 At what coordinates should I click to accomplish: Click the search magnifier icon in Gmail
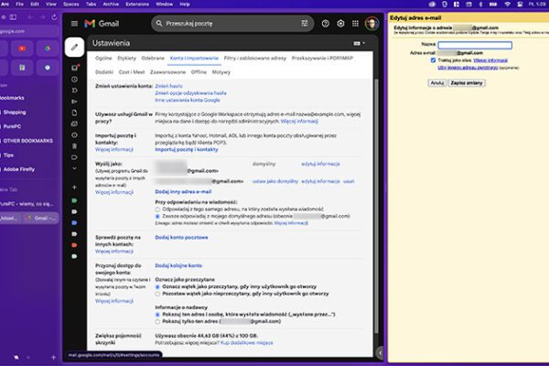pos(159,24)
